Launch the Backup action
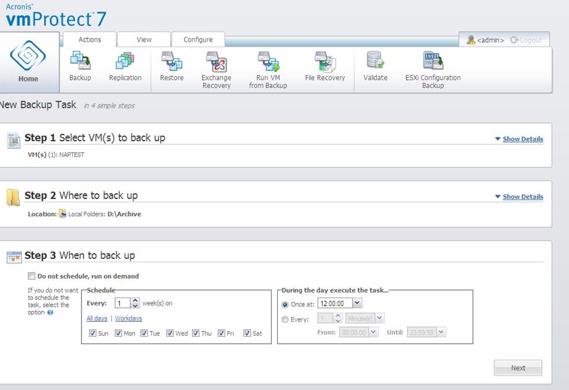 click(x=80, y=66)
